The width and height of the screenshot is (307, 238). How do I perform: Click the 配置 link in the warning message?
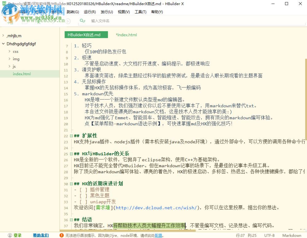point(158,236)
